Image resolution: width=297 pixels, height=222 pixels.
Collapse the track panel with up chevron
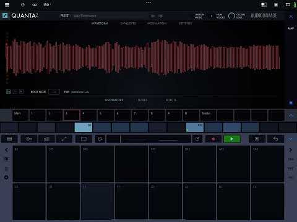tap(291, 116)
